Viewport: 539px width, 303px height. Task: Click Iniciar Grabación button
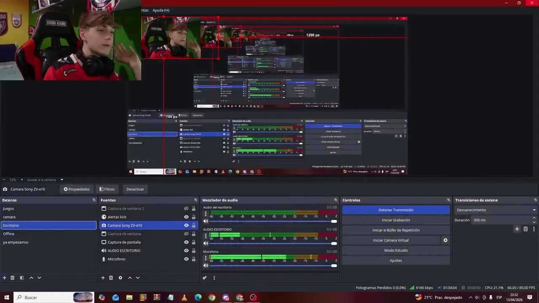pos(396,220)
